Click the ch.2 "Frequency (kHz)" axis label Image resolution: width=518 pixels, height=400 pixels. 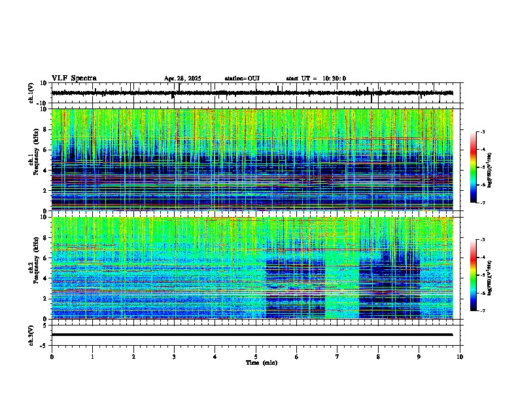(36, 260)
